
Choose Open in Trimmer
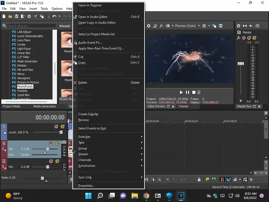point(108,5)
